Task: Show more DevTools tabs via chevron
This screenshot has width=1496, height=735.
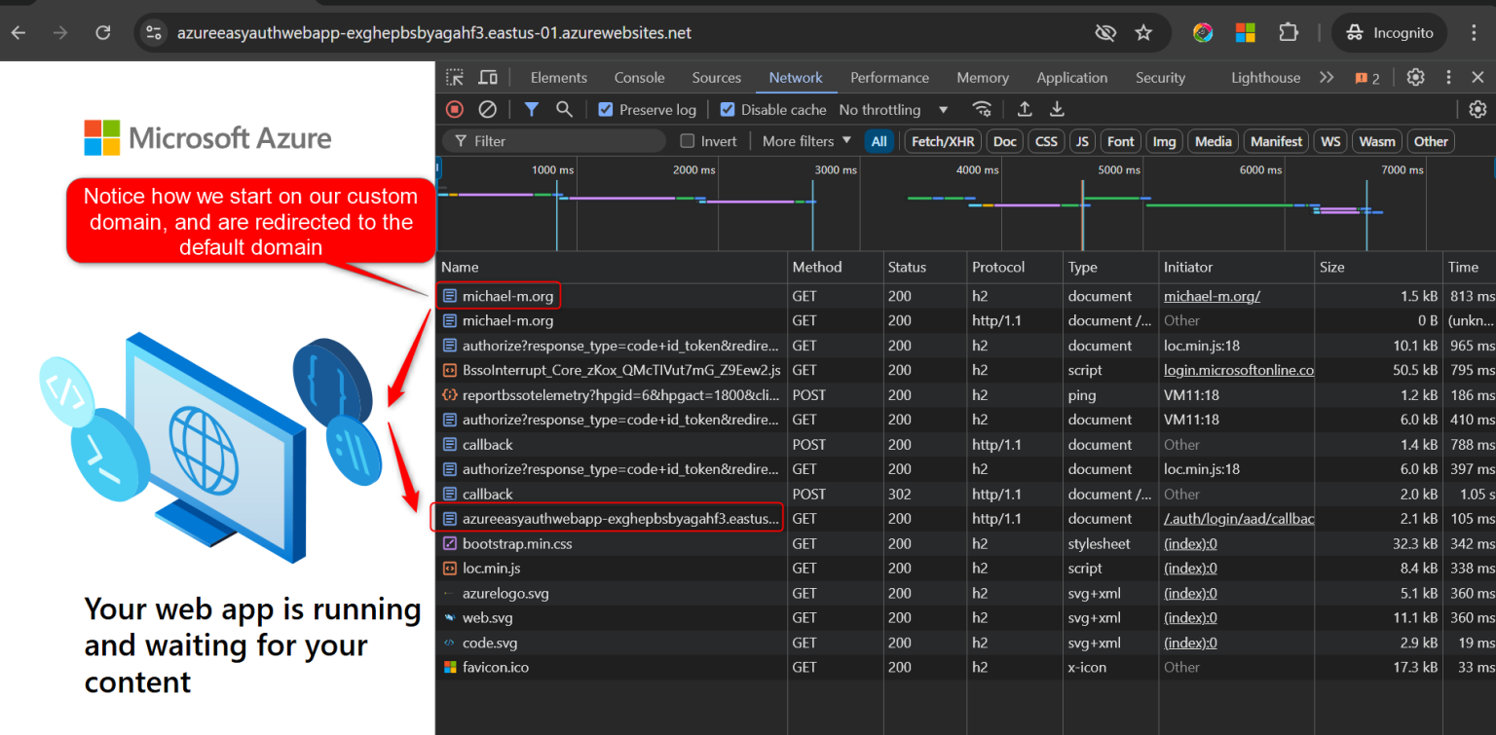Action: (1326, 78)
